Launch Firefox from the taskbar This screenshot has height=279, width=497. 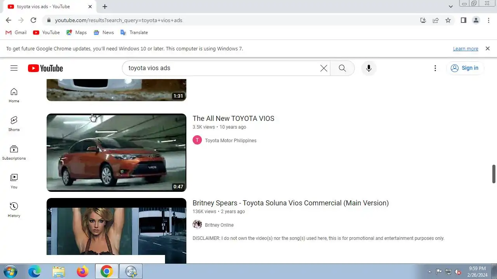[82, 272]
